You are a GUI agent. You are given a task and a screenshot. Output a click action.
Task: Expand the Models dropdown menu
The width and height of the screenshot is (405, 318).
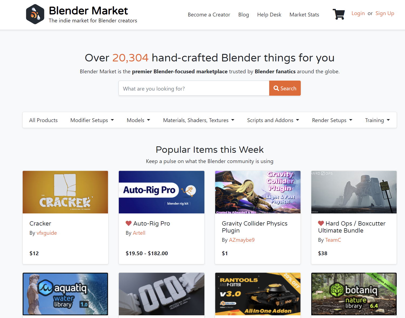(x=138, y=120)
